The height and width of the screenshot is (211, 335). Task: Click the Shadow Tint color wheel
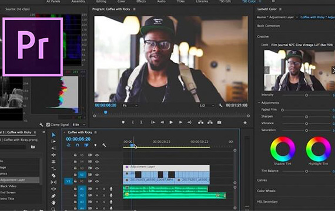(283, 149)
